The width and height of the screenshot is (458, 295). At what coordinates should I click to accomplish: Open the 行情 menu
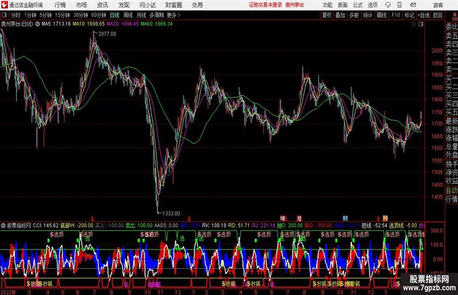click(60, 5)
